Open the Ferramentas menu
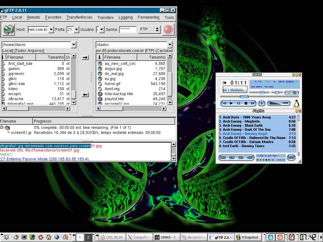Image resolution: width=323 pixels, height=242 pixels. (x=149, y=18)
